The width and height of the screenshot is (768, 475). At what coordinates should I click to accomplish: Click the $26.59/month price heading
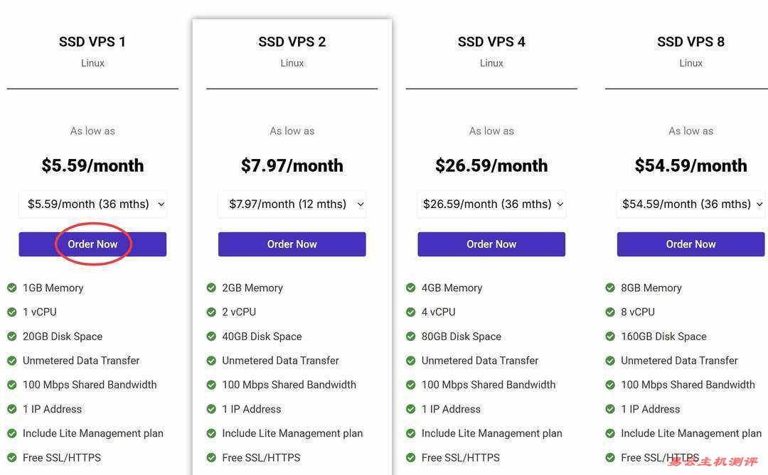(x=491, y=165)
